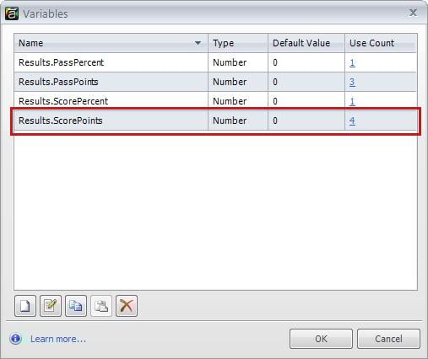Viewport: 428px width, 359px height.
Task: Open use count 4 for Results.ScorePoints
Action: (352, 121)
